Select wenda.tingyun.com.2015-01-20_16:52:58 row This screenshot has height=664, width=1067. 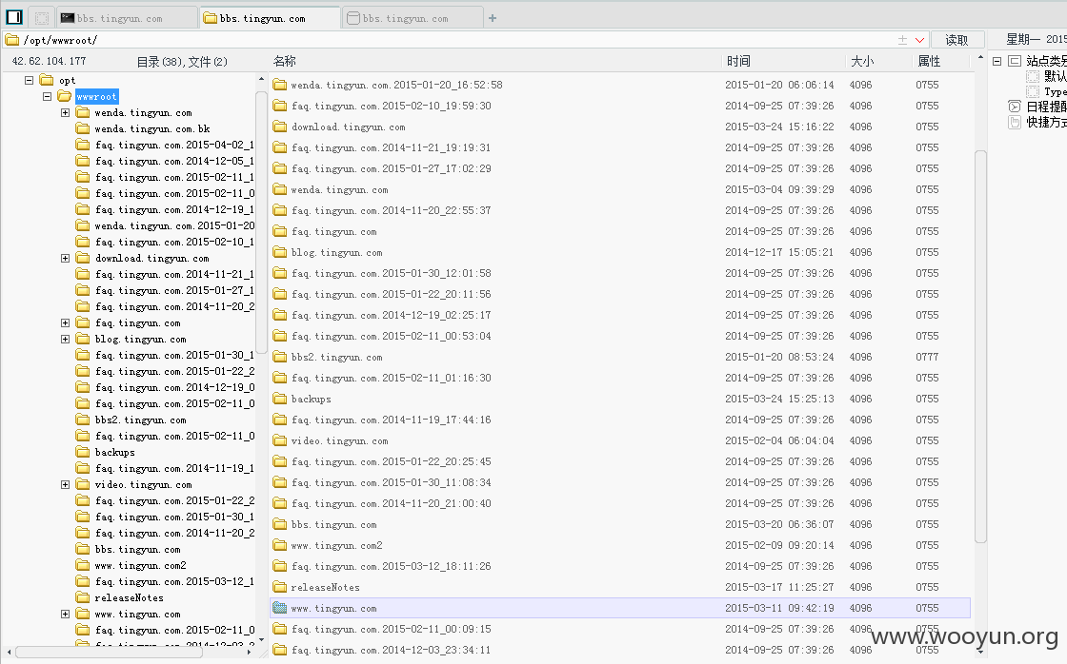(620, 85)
